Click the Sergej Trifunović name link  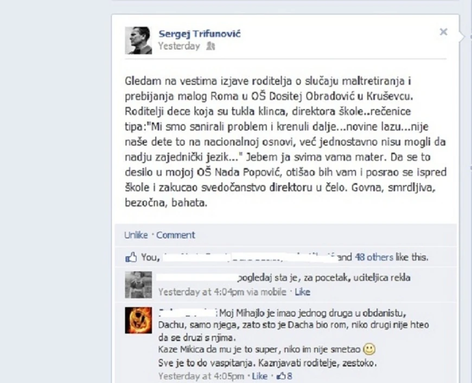pyautogui.click(x=200, y=34)
